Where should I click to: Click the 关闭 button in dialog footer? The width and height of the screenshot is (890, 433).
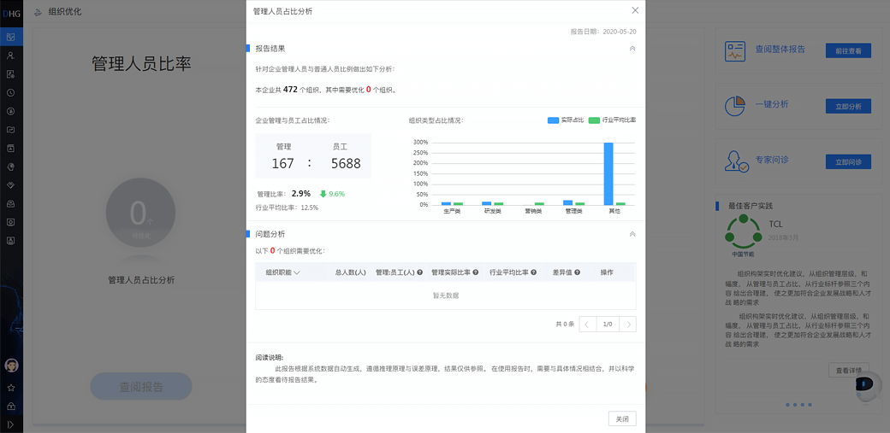click(622, 418)
